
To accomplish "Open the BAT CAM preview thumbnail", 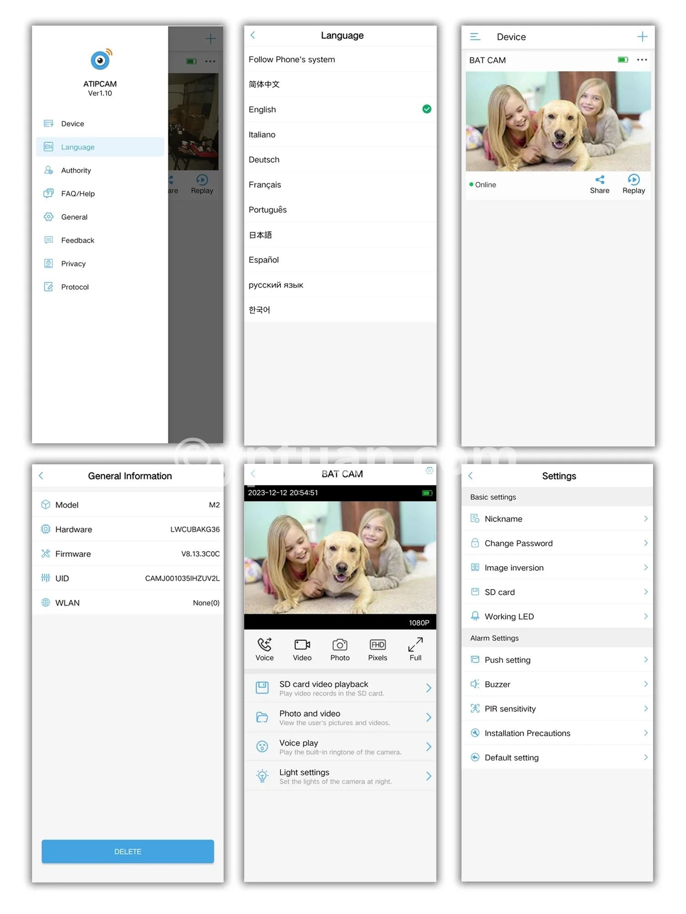I will (558, 121).
